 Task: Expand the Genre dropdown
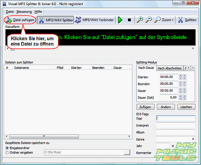click(x=193, y=139)
